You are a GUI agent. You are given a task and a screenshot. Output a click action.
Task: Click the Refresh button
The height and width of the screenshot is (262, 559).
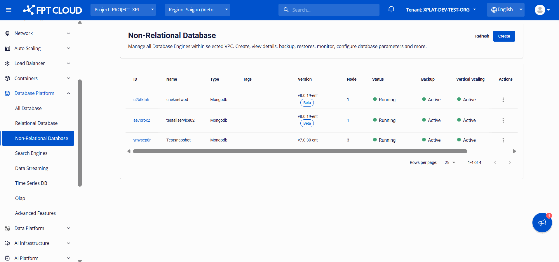(482, 36)
